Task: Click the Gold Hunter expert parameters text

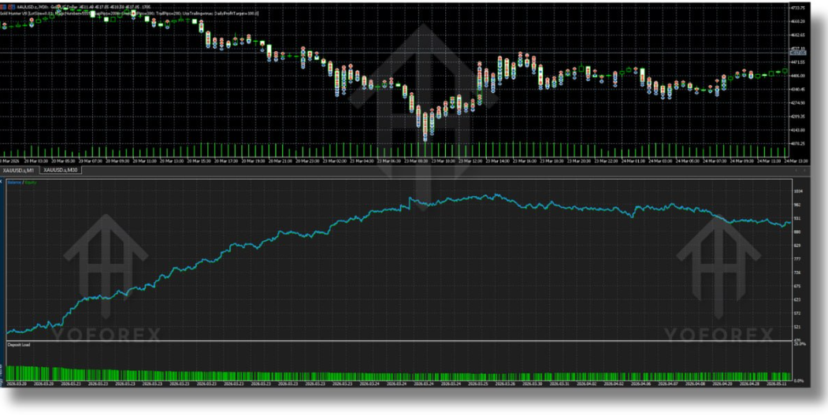Action: pos(130,13)
